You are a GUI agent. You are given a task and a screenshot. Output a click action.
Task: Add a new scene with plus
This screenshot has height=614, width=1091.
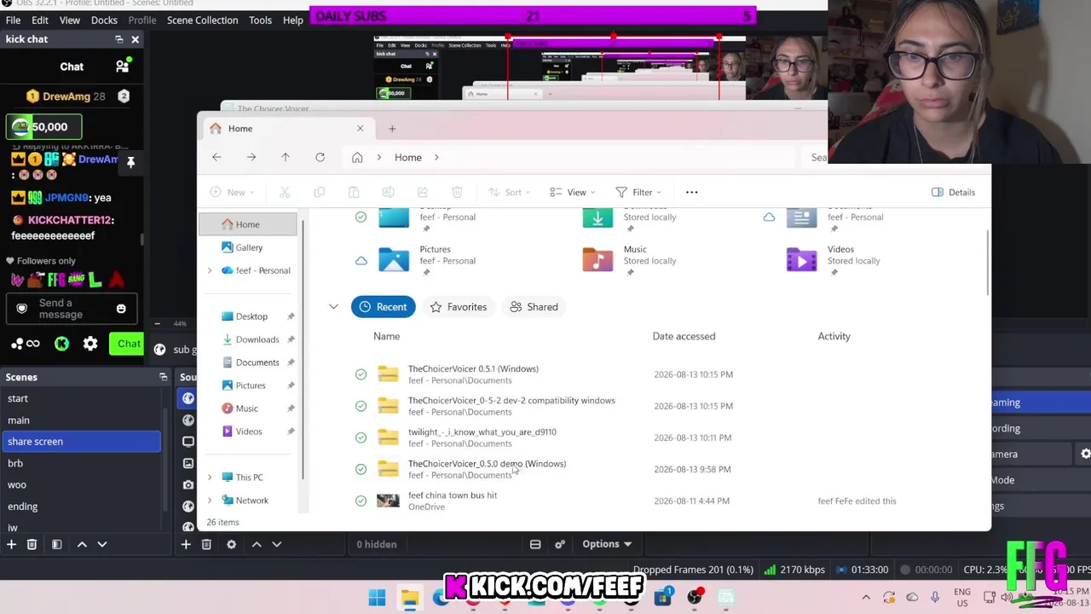point(12,544)
